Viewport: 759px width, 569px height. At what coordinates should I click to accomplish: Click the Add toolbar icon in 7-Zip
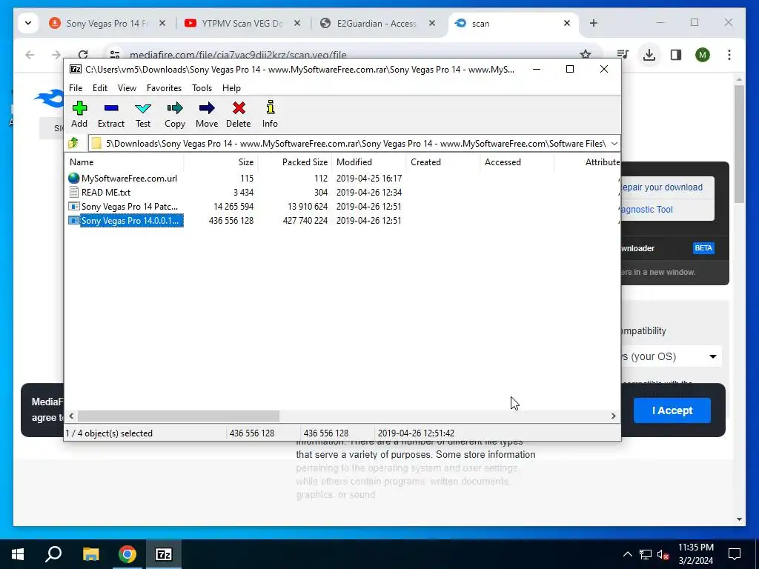(x=79, y=108)
